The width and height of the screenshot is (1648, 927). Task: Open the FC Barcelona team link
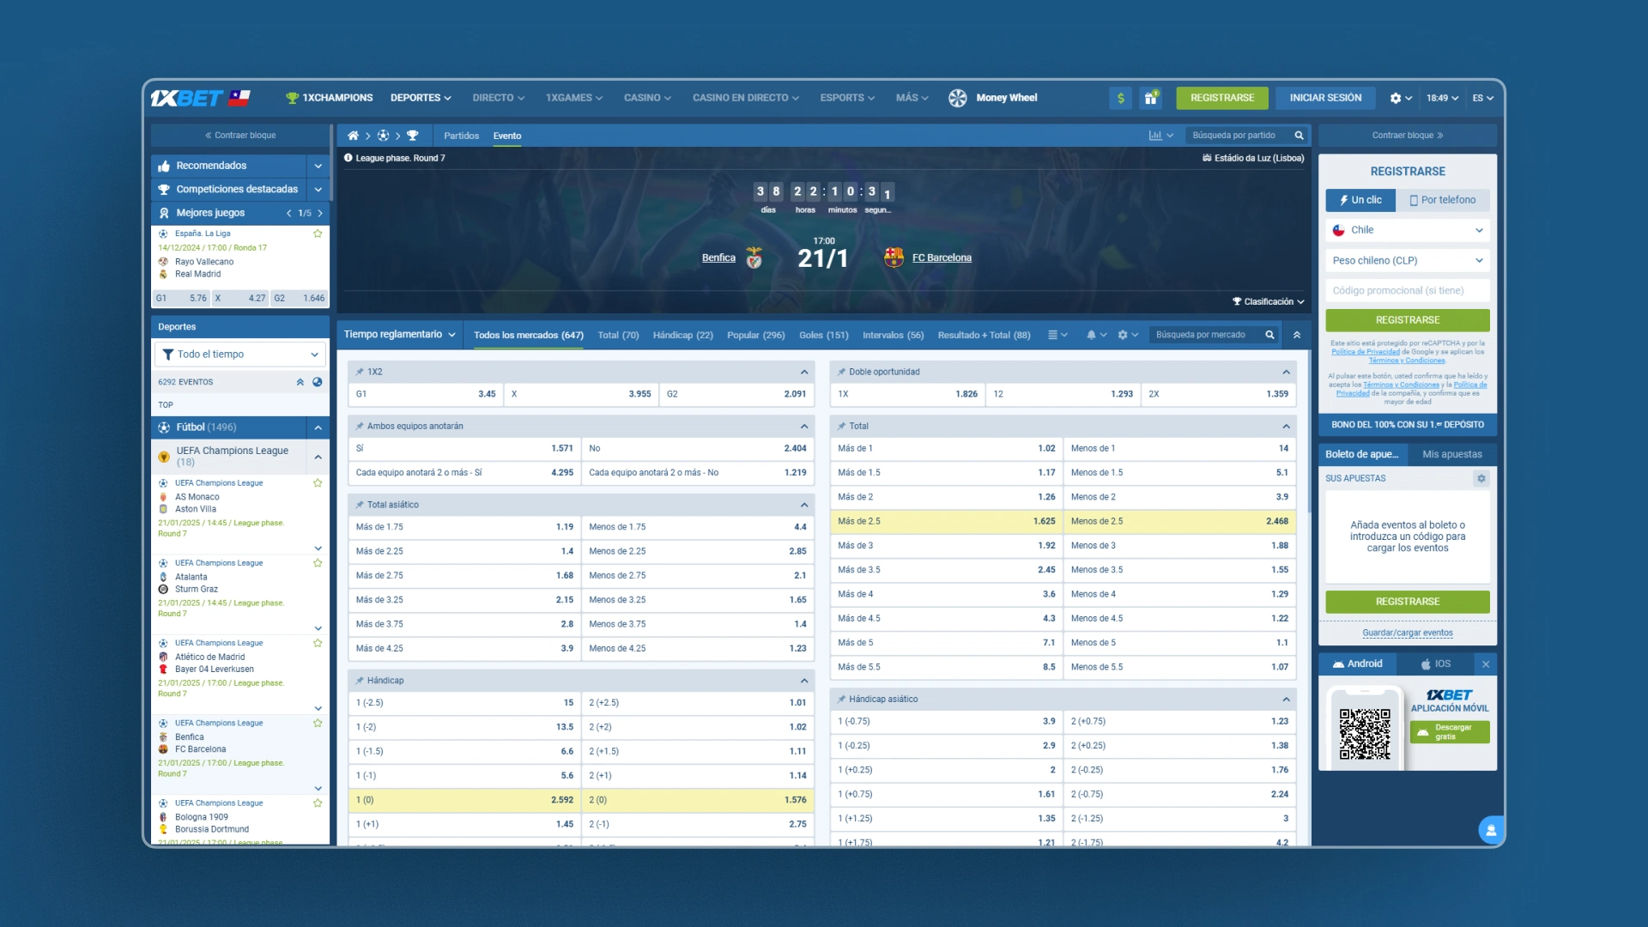942,257
